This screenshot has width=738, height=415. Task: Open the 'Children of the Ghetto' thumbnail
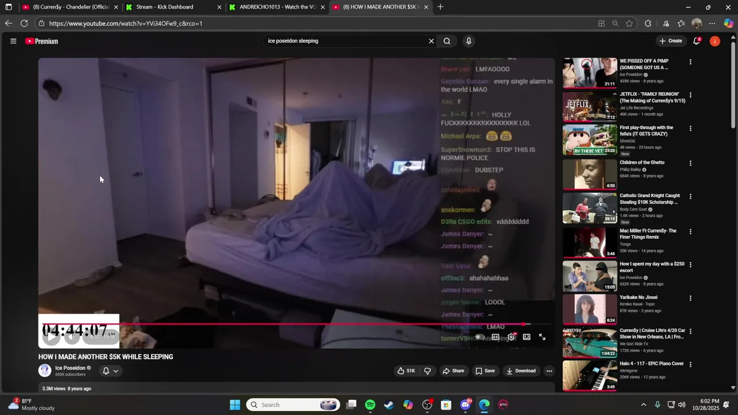tap(590, 174)
